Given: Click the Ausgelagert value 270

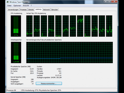Looking at the screenshot, I should click(x=32, y=82).
